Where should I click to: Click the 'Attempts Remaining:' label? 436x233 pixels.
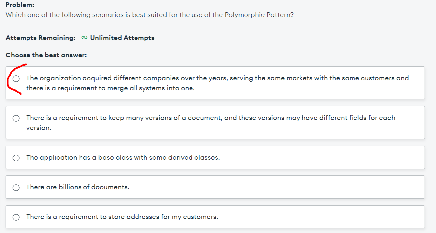tap(40, 38)
